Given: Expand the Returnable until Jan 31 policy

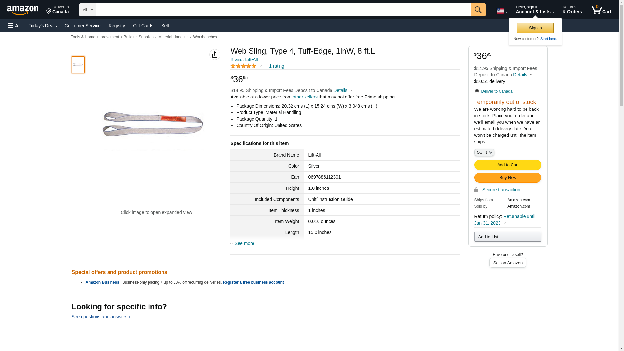Looking at the screenshot, I should (x=505, y=220).
